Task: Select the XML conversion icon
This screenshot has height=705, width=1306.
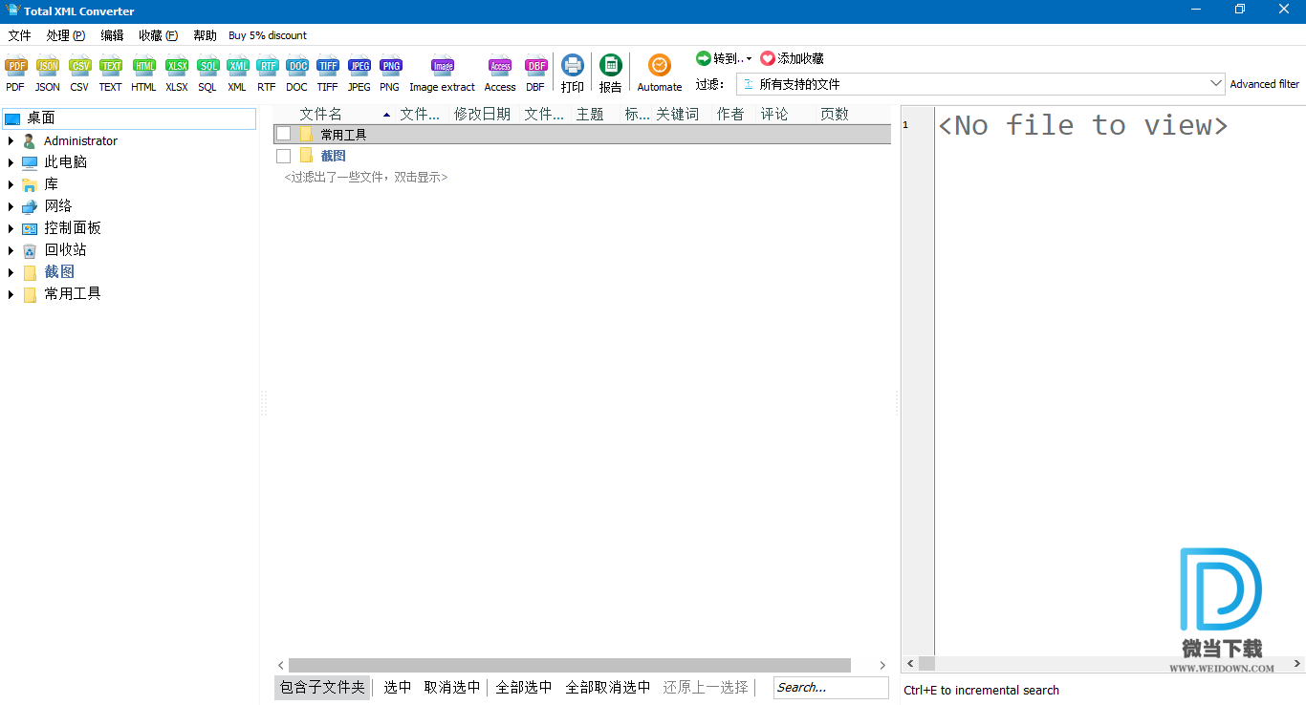Action: tap(237, 67)
